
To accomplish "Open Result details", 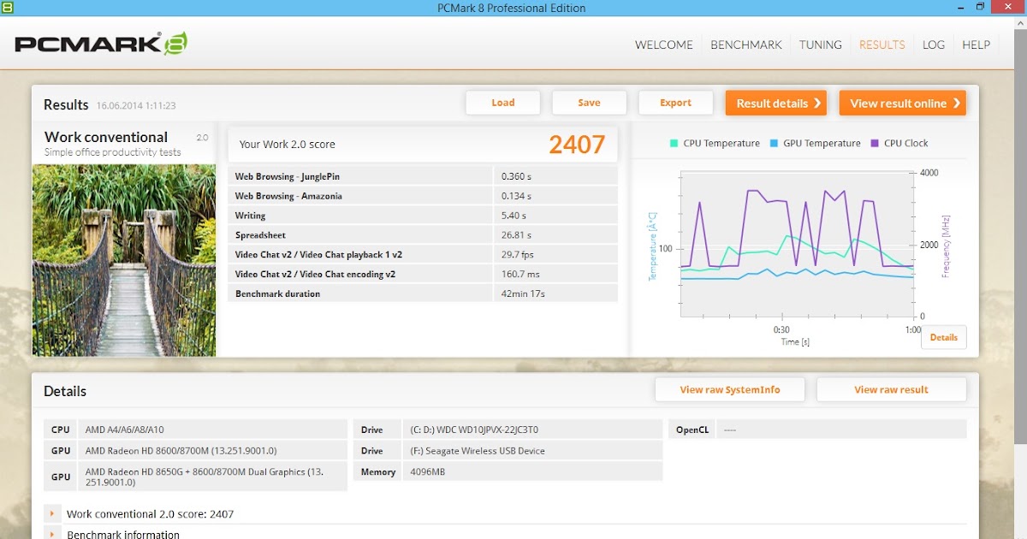I will (x=776, y=103).
